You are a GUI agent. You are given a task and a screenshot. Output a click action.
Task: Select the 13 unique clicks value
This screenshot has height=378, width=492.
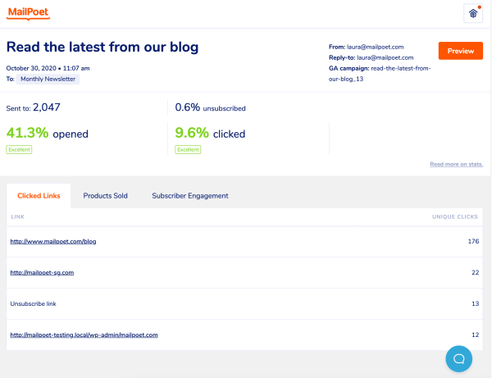coord(475,303)
